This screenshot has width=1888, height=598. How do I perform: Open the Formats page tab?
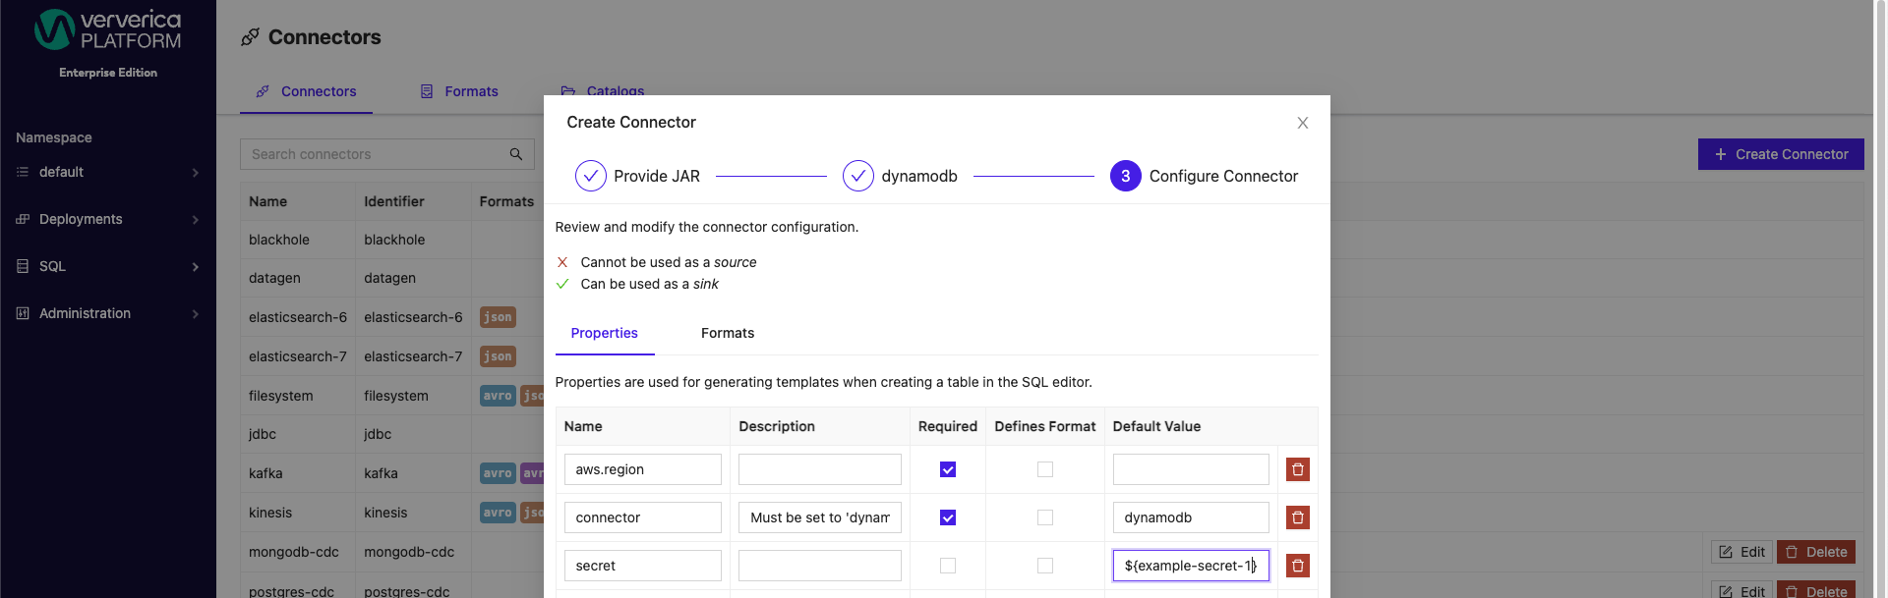click(459, 91)
